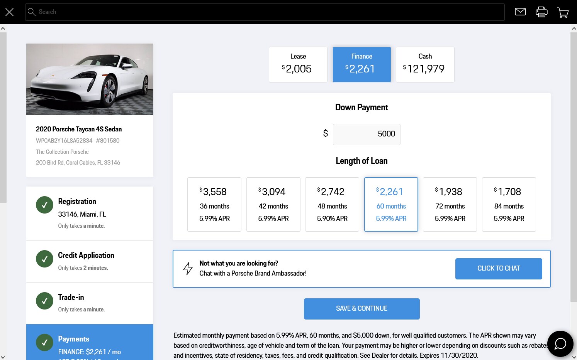Image resolution: width=577 pixels, height=360 pixels.
Task: Choose the 84 months loan option
Action: coord(509,204)
